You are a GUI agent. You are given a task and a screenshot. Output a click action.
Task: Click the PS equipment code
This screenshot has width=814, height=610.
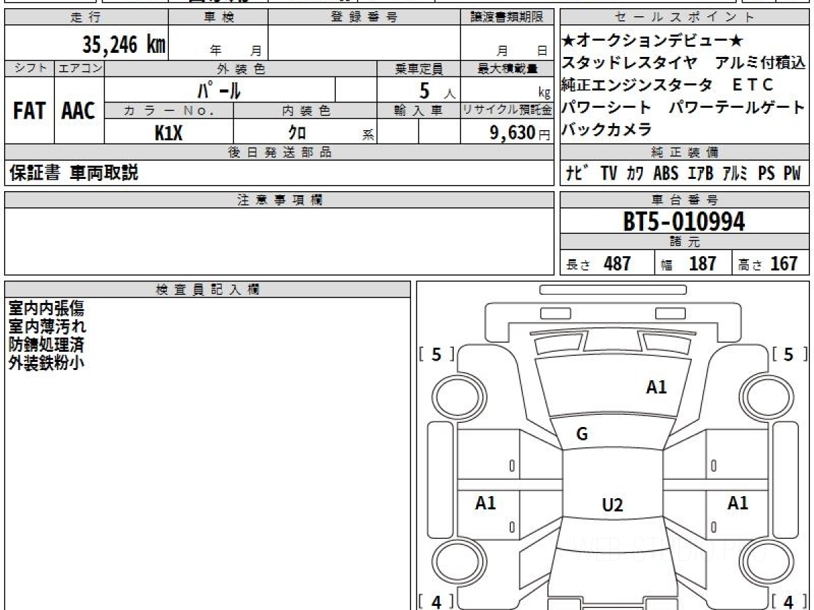(x=767, y=174)
